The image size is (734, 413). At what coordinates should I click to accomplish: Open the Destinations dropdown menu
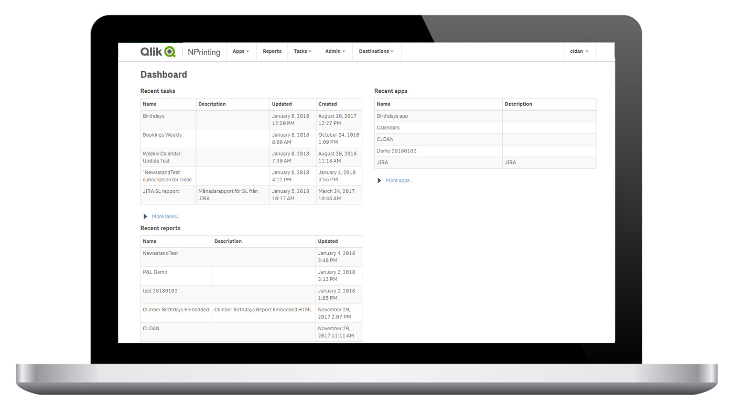[376, 51]
